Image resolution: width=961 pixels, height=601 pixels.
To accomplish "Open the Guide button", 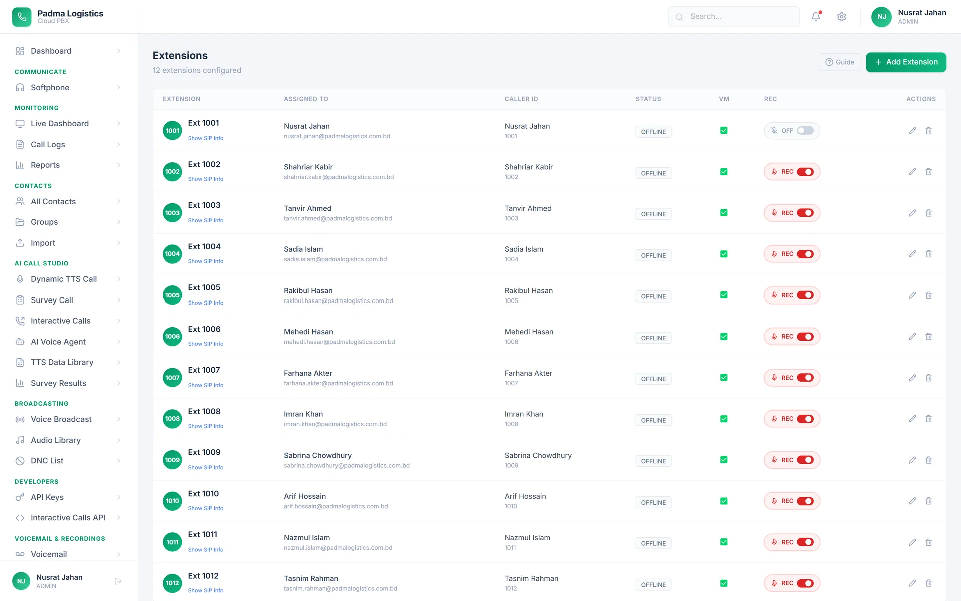I will (x=840, y=62).
